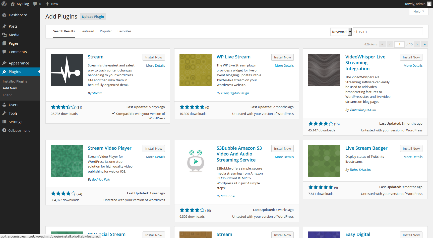Open Tadas Krivickas author link

(360, 170)
